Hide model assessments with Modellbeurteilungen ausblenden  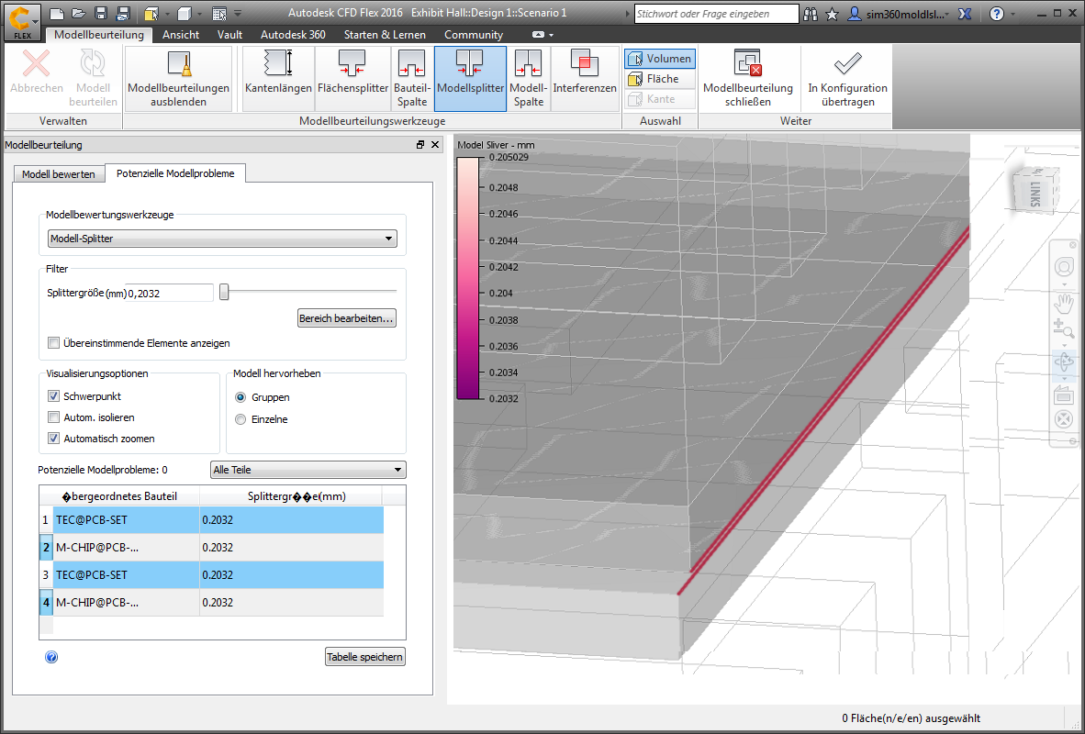click(178, 78)
